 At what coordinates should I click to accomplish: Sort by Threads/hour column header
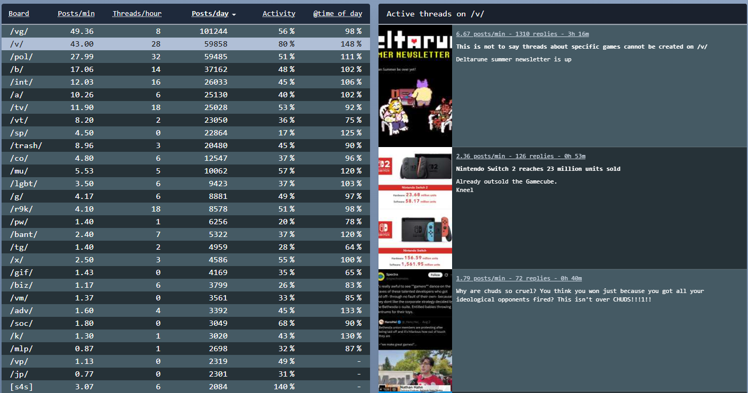click(x=137, y=14)
